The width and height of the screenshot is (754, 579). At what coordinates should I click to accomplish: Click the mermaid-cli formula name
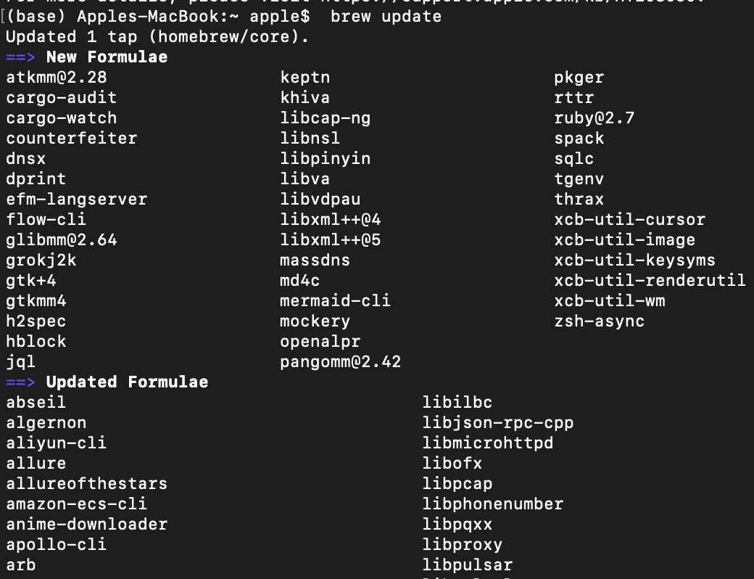(335, 300)
